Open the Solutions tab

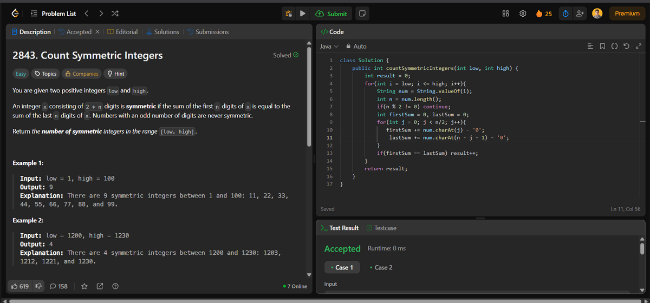[162, 32]
